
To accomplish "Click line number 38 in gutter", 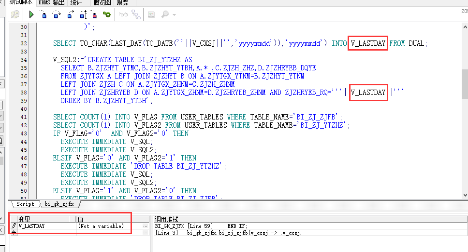I will pos(24,93).
